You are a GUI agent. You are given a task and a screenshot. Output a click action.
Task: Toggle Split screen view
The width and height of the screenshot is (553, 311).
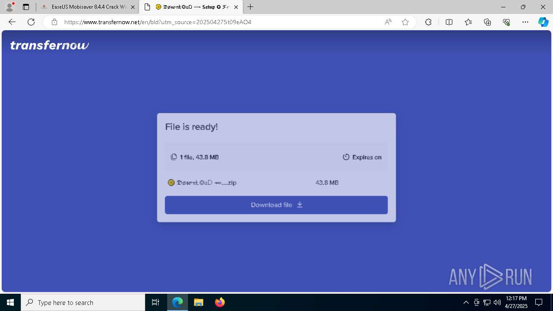(x=449, y=22)
